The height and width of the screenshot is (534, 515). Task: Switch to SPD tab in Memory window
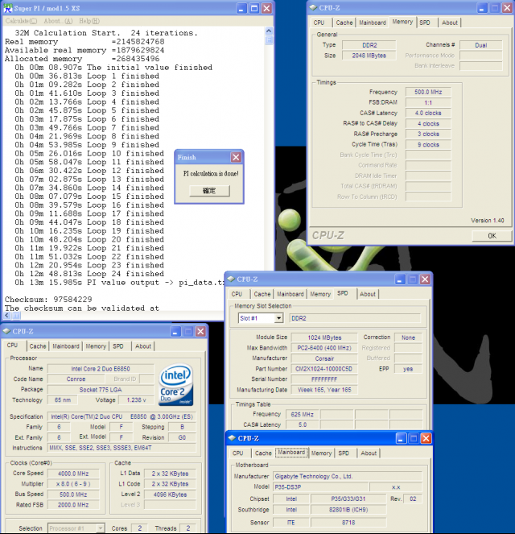425,23
